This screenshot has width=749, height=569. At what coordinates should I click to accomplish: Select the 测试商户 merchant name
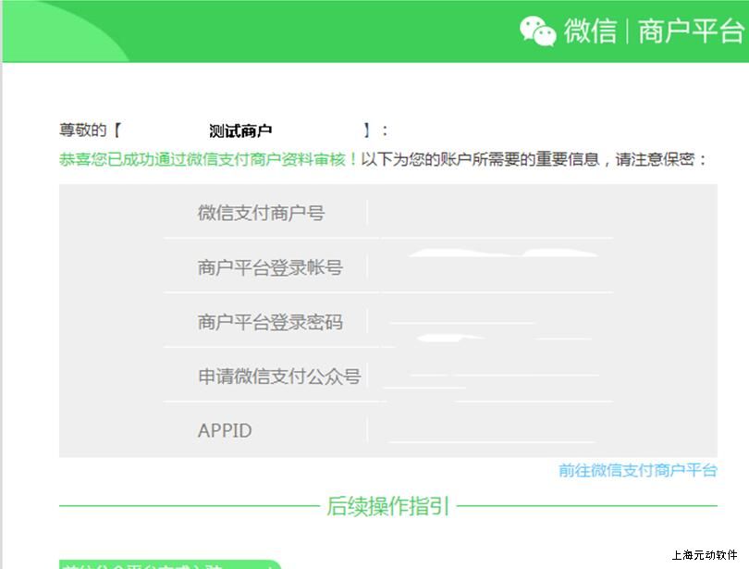pyautogui.click(x=240, y=131)
